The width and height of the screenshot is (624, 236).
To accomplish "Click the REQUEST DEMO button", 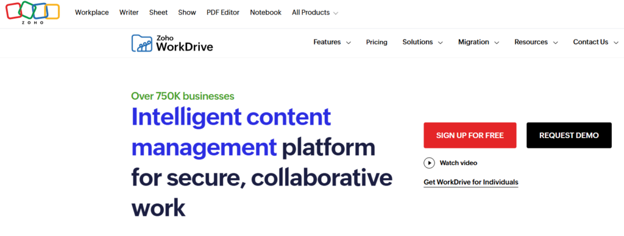I will coord(569,136).
